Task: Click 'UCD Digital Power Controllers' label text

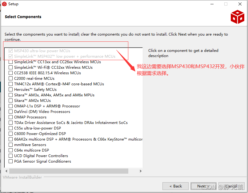Action: click(x=41, y=156)
